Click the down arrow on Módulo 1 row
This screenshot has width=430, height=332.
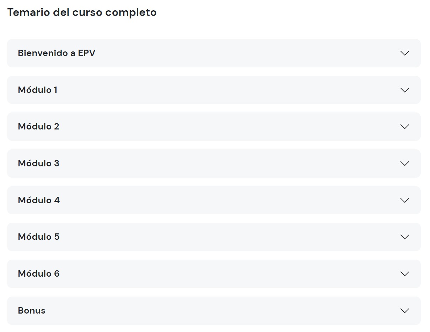pyautogui.click(x=404, y=90)
